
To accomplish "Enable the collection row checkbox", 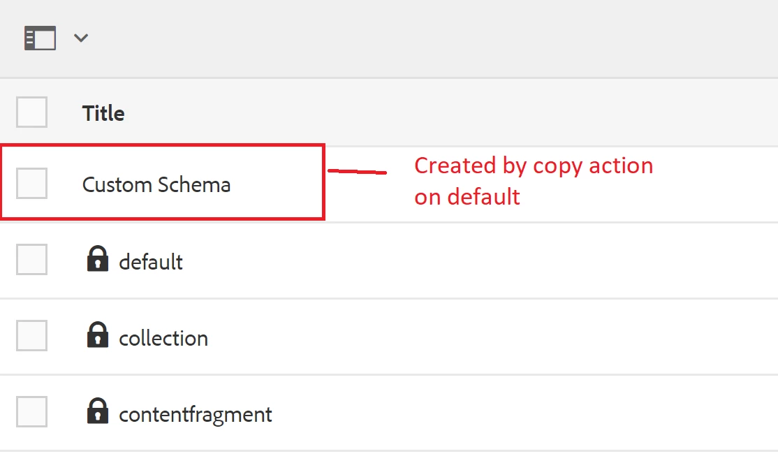I will click(x=31, y=336).
